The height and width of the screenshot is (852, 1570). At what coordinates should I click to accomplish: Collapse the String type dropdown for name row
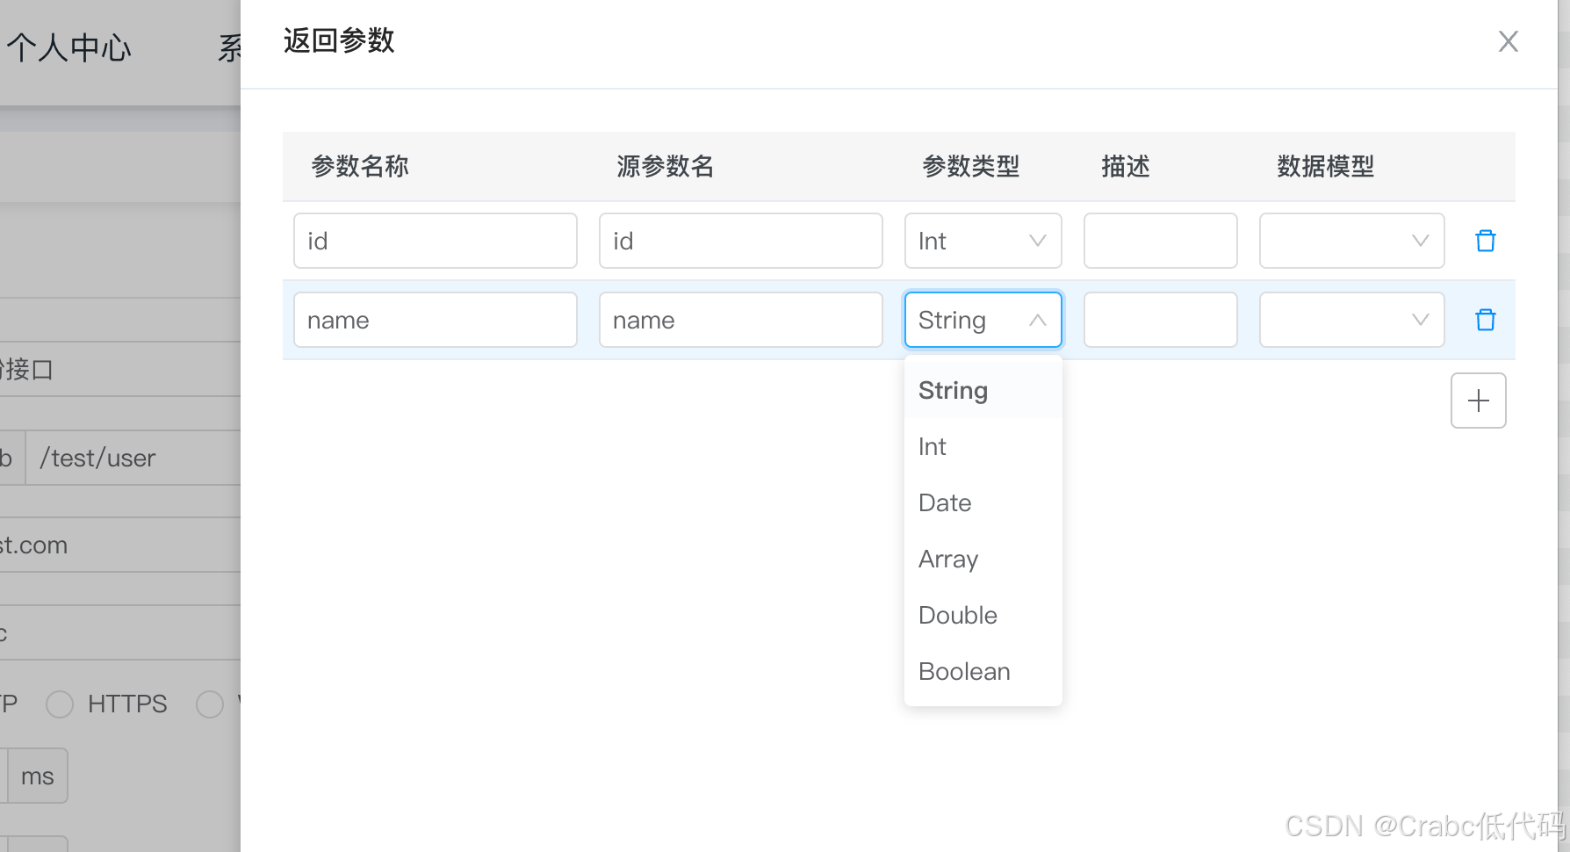click(983, 319)
